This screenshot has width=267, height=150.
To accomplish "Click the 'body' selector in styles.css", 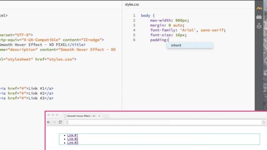I will click(x=146, y=15).
